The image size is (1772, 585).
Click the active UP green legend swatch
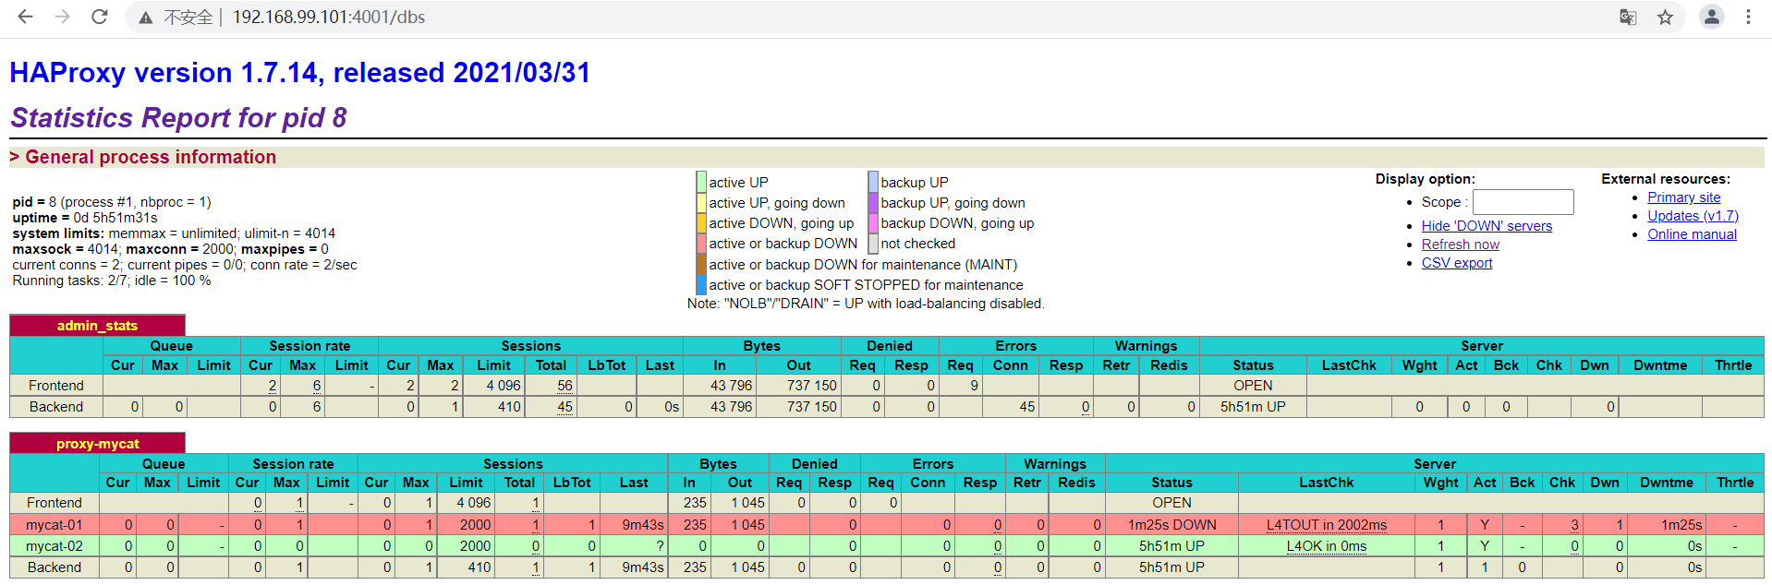[x=701, y=182]
